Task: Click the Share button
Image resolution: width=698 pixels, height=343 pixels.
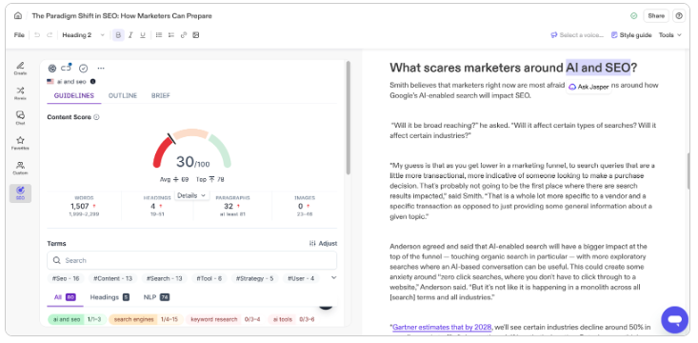Action: 656,15
